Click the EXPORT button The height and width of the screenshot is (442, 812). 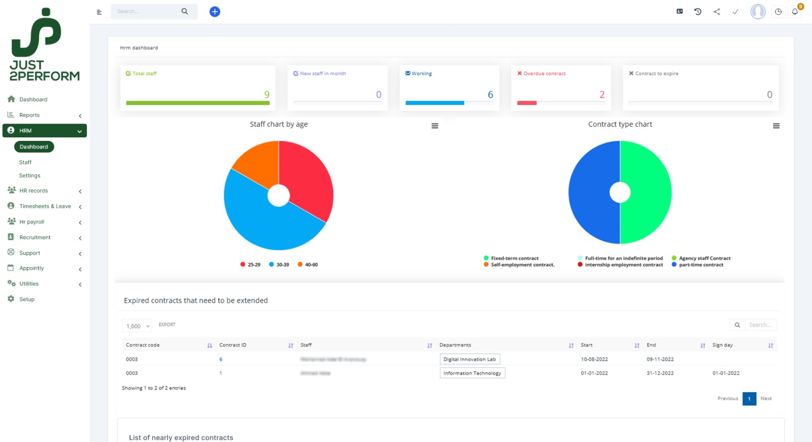167,324
